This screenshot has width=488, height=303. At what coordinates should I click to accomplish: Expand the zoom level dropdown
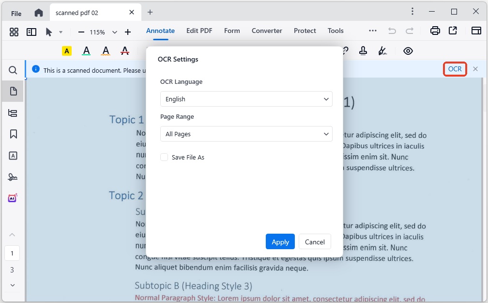(114, 32)
